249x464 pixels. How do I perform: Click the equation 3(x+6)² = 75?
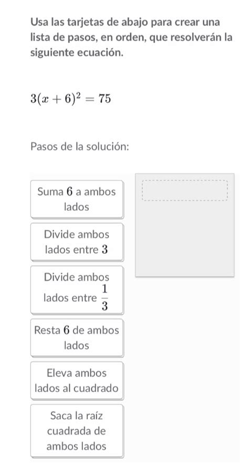[70, 99]
